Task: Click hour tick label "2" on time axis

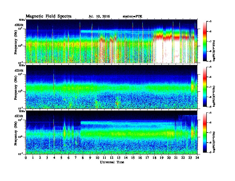Action: (40, 158)
